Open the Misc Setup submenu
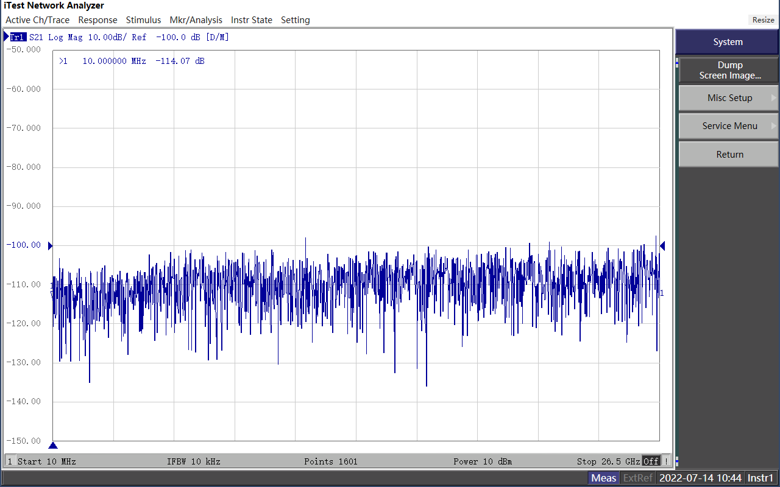This screenshot has height=487, width=780. (729, 98)
